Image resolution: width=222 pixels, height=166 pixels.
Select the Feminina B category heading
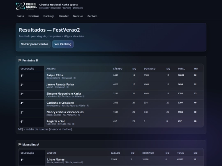[x=30, y=60]
